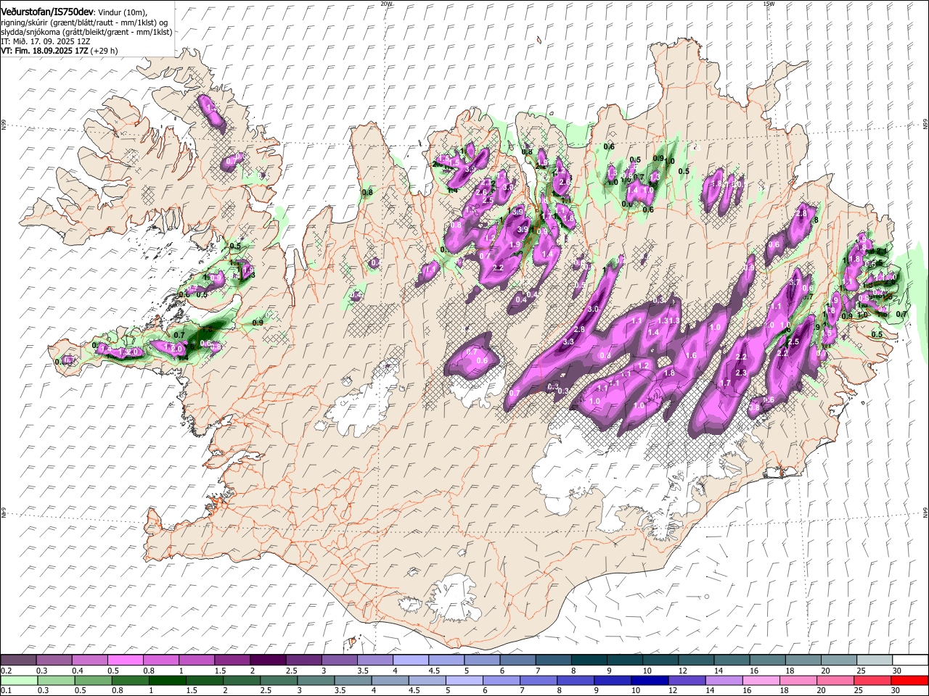Click the '30' label in the upper legend
Image resolution: width=929 pixels, height=696 pixels.
[x=896, y=671]
